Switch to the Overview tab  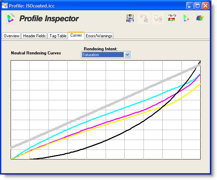(x=12, y=36)
